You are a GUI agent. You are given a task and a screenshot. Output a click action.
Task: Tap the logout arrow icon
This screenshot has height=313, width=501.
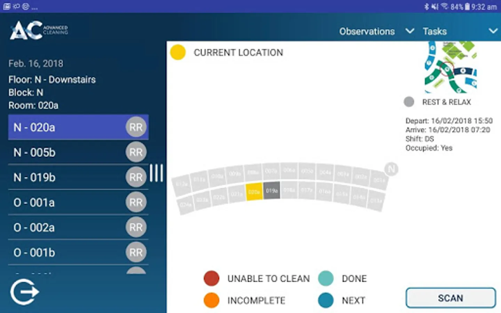click(24, 292)
